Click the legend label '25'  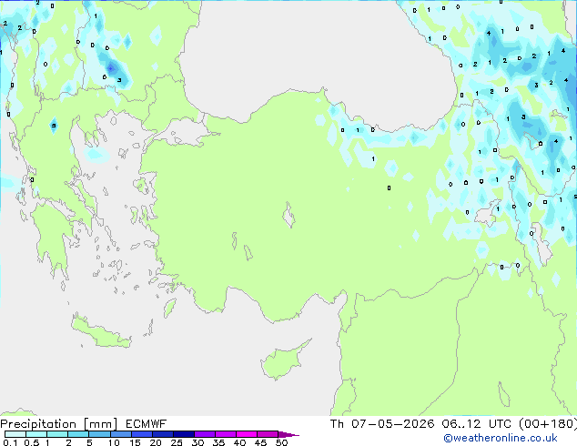177,442
